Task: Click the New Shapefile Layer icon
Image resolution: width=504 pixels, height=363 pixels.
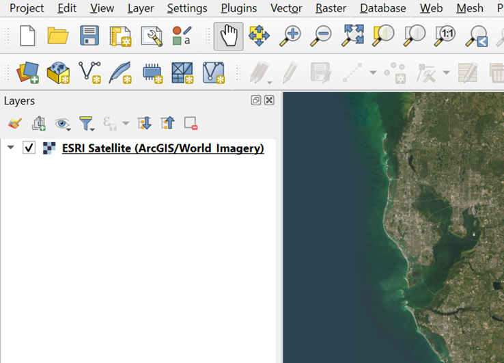Action: tap(89, 72)
